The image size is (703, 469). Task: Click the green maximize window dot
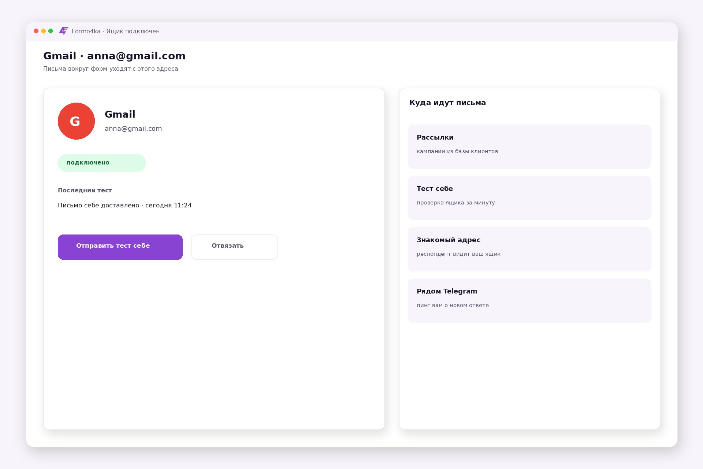[x=51, y=31]
